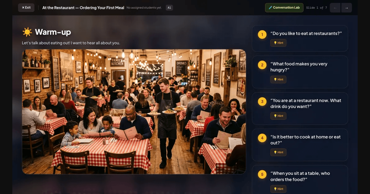The height and width of the screenshot is (194, 370).
Task: Click the Warm-up heading
Action: pos(53,32)
